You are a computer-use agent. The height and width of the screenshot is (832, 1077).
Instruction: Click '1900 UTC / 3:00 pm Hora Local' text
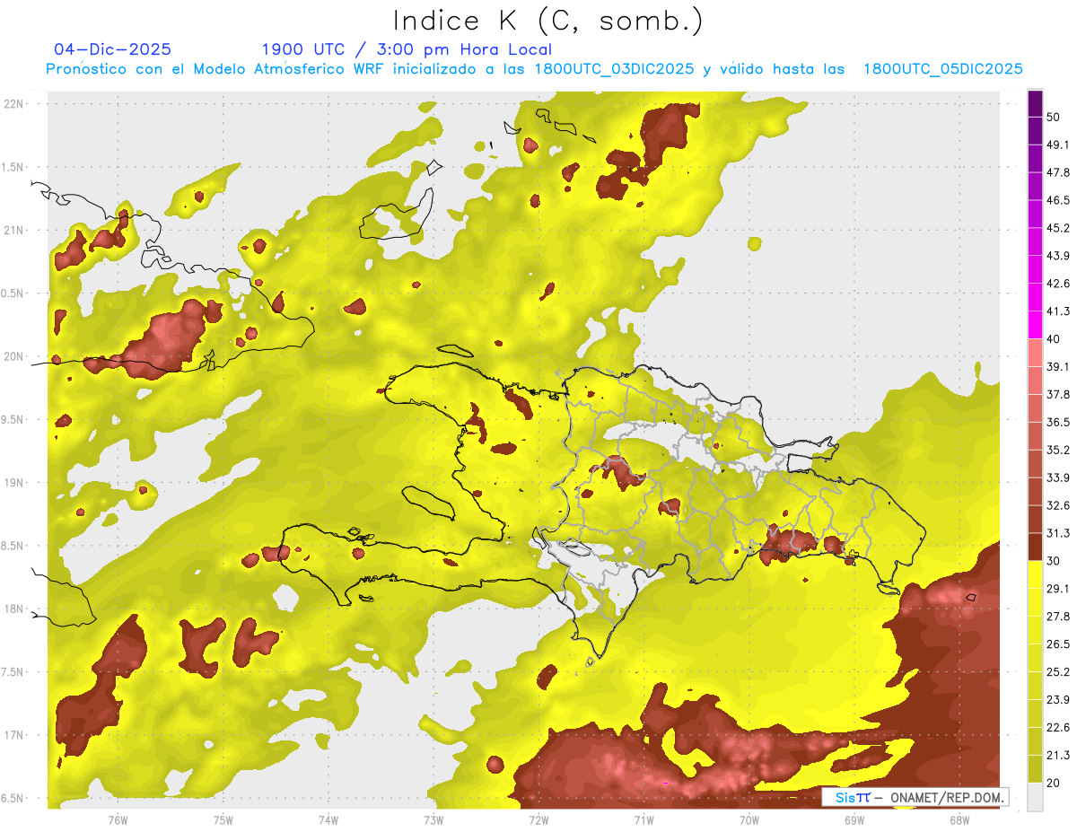(x=407, y=49)
